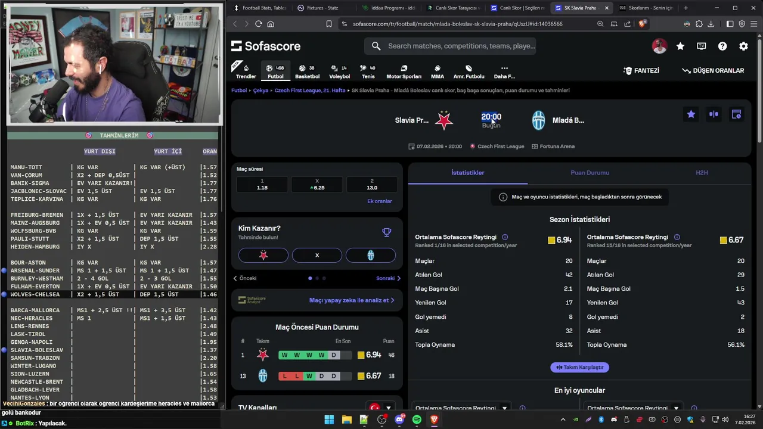The image size is (763, 429).
Task: Open the team comparison icon beside the star
Action: click(x=714, y=114)
